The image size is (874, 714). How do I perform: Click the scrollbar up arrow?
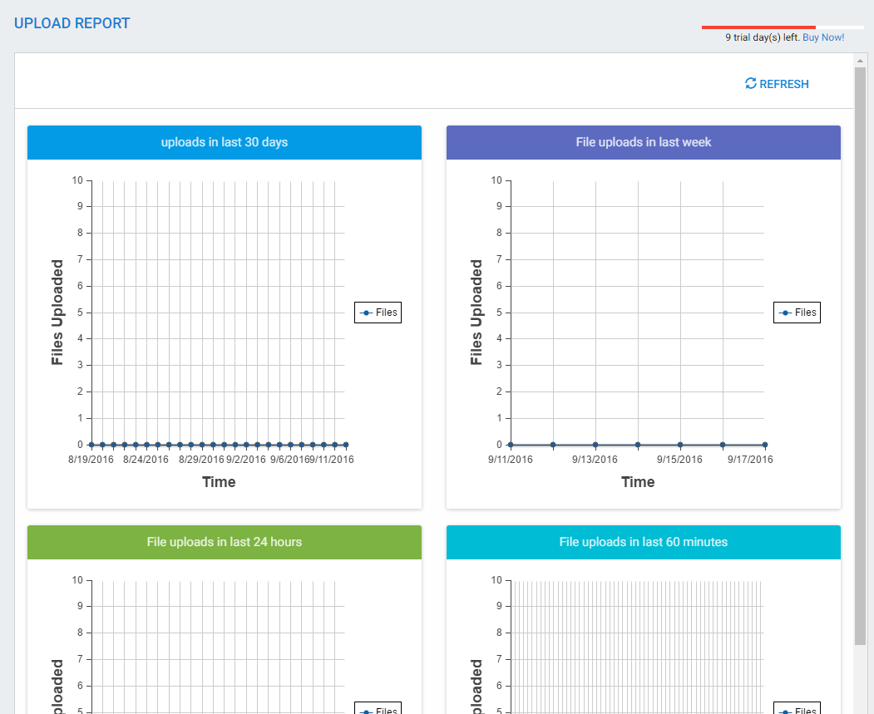860,60
